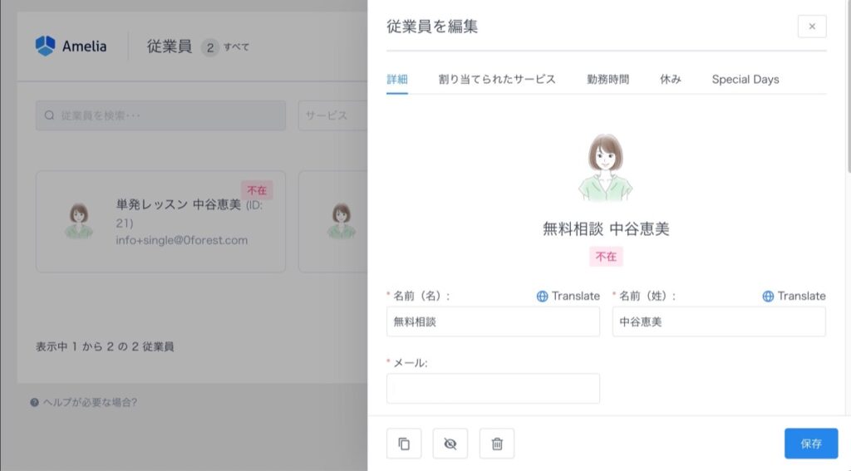
Task: Click the panel's vertical scrollbar
Action: (x=849, y=87)
